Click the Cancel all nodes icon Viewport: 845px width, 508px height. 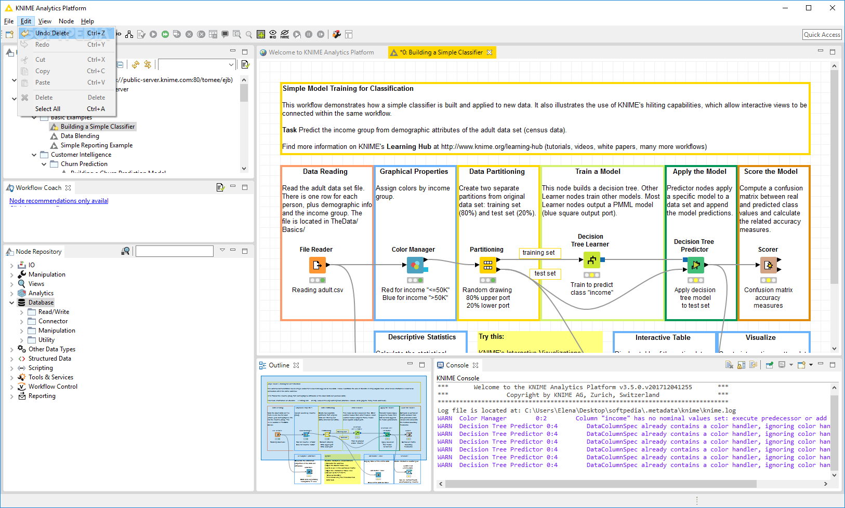click(x=201, y=34)
